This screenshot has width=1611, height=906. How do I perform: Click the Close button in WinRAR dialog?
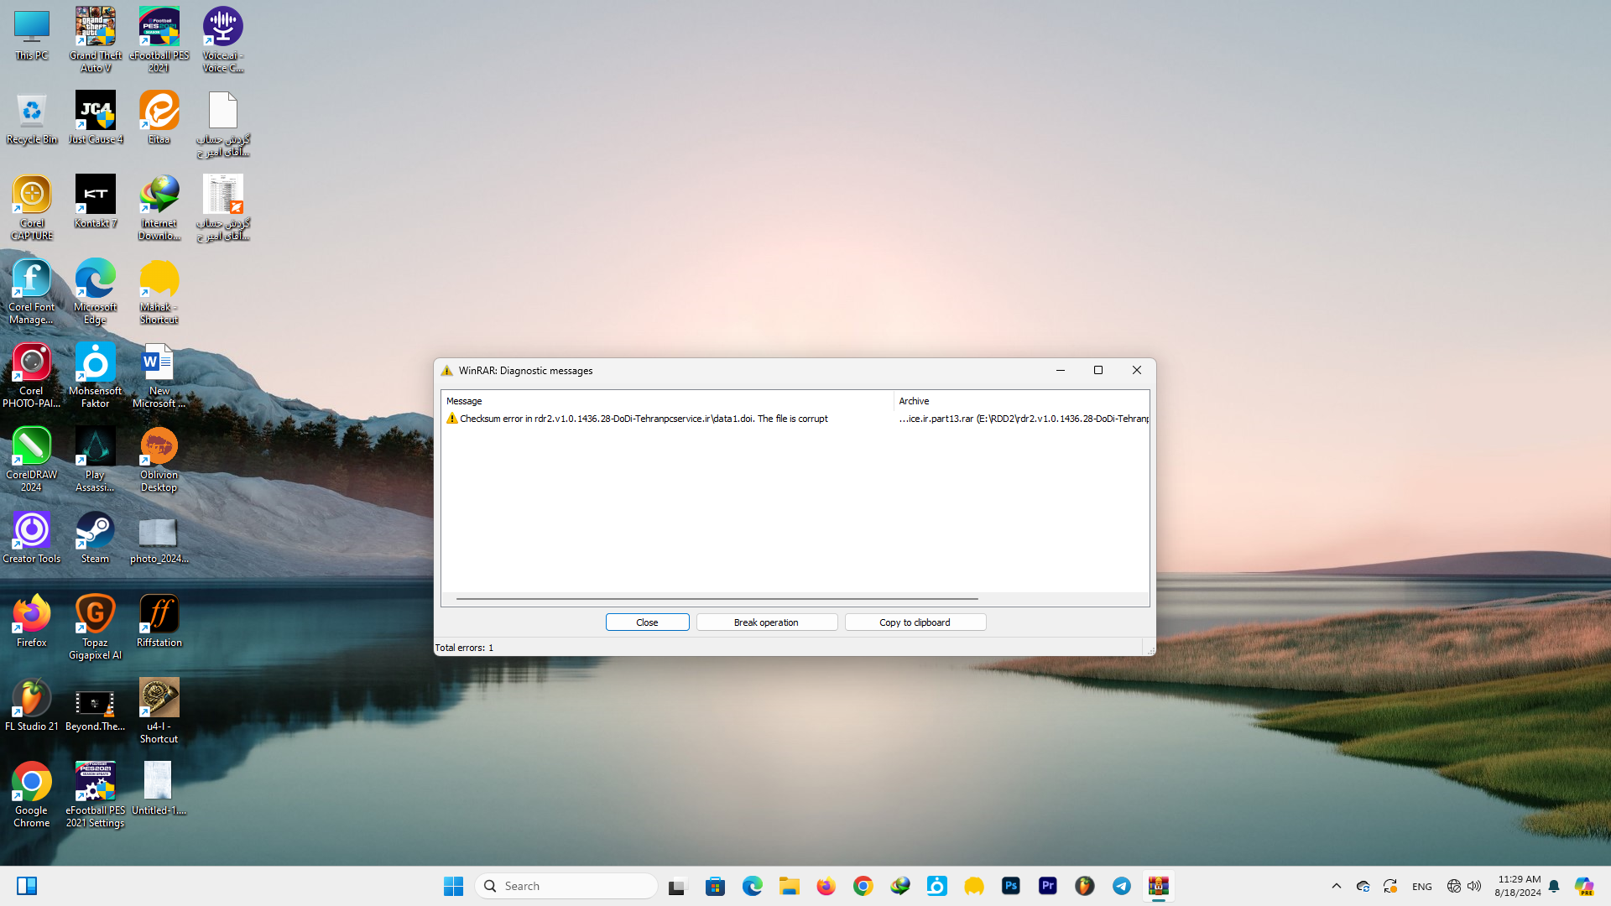coord(647,622)
